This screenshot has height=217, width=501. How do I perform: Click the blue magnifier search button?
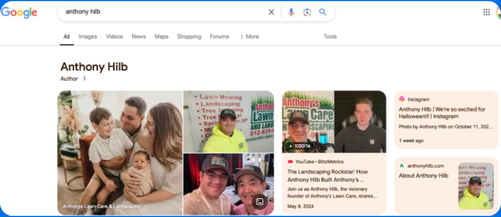coord(323,12)
